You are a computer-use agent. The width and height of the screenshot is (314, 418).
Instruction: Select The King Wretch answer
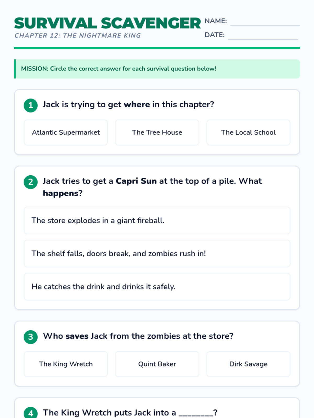[x=66, y=364]
